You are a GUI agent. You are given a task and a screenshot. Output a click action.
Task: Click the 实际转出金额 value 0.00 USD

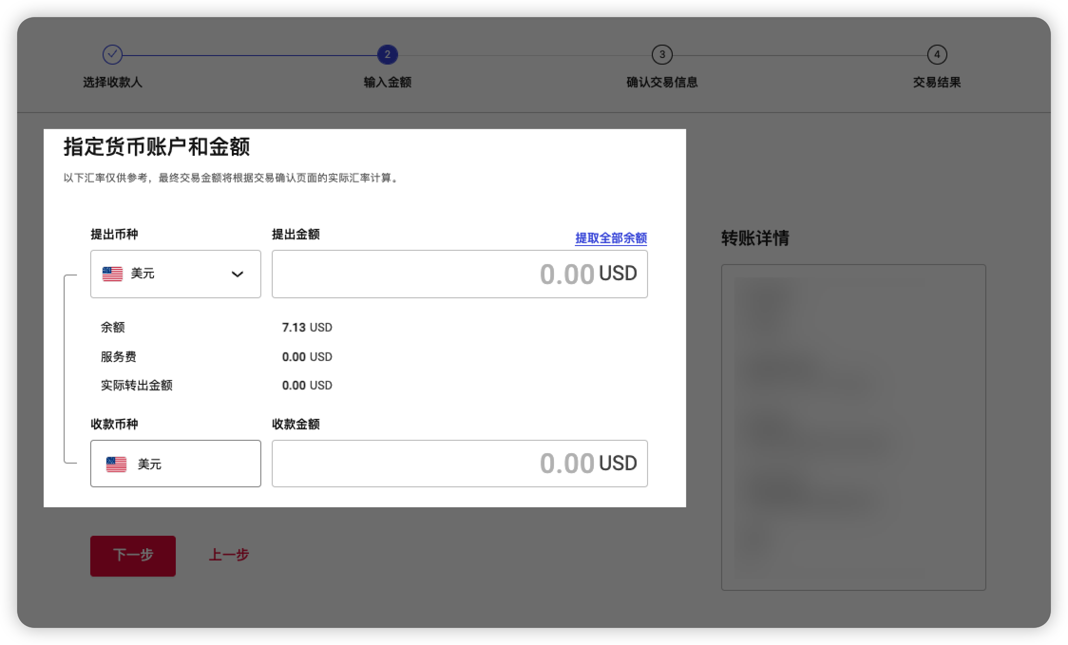tap(307, 385)
